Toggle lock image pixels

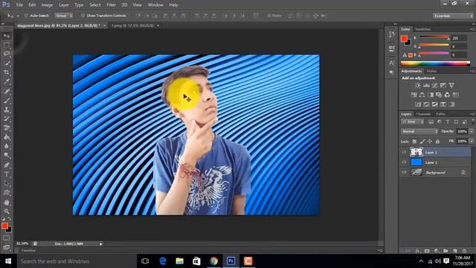(422, 141)
